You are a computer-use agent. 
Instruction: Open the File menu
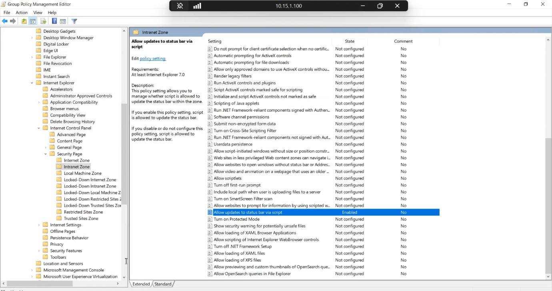[7, 13]
